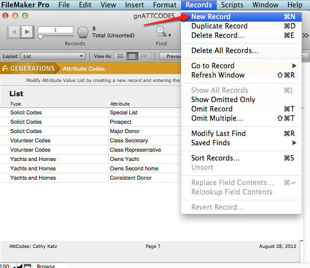
Task: Select Delete All Records... menu item
Action: [241, 51]
